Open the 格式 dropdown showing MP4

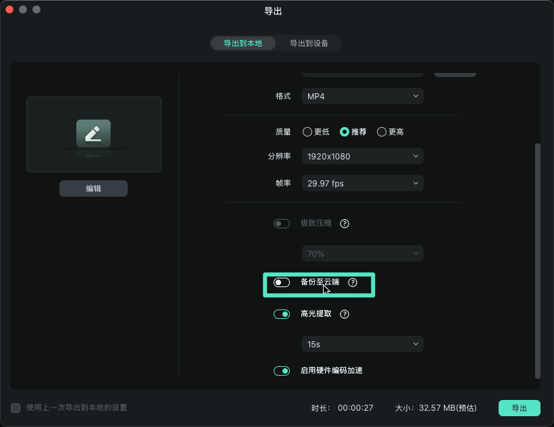[x=362, y=96]
